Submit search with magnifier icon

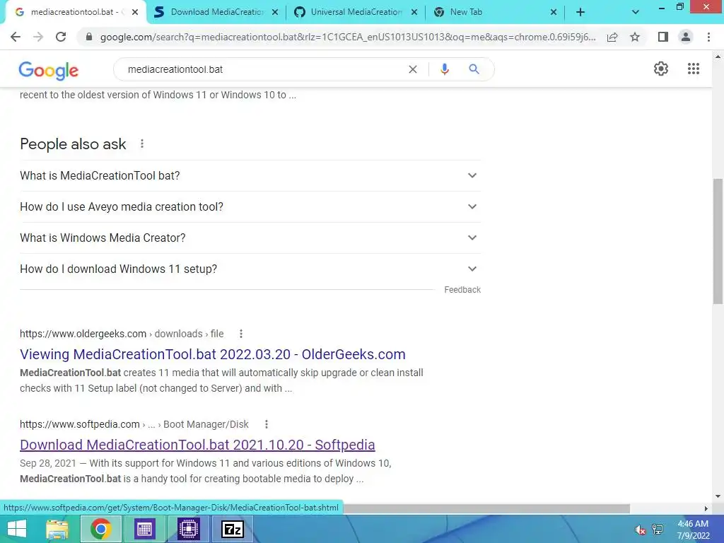pos(474,69)
